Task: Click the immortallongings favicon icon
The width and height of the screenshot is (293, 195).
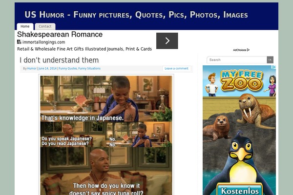Action: (x=19, y=42)
